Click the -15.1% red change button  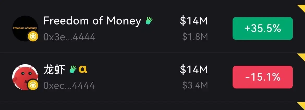(263, 77)
